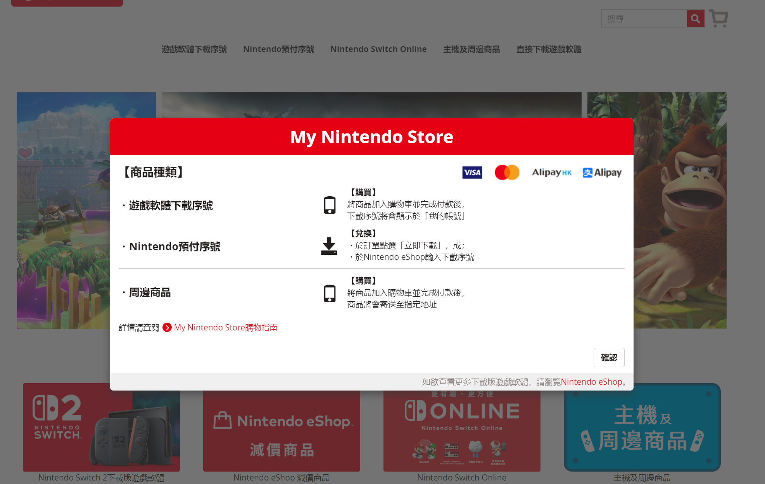Click the Nintendo預付序號 item in dialog list
This screenshot has width=765, height=484.
(x=175, y=247)
